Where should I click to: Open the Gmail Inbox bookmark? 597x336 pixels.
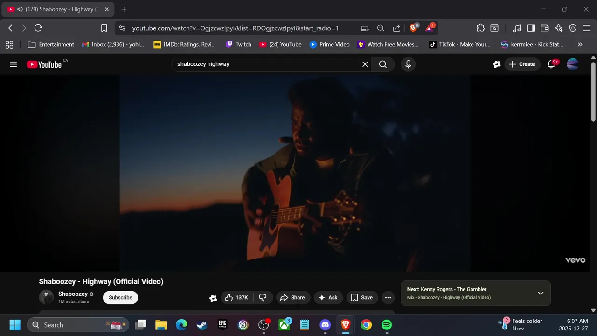pyautogui.click(x=113, y=44)
